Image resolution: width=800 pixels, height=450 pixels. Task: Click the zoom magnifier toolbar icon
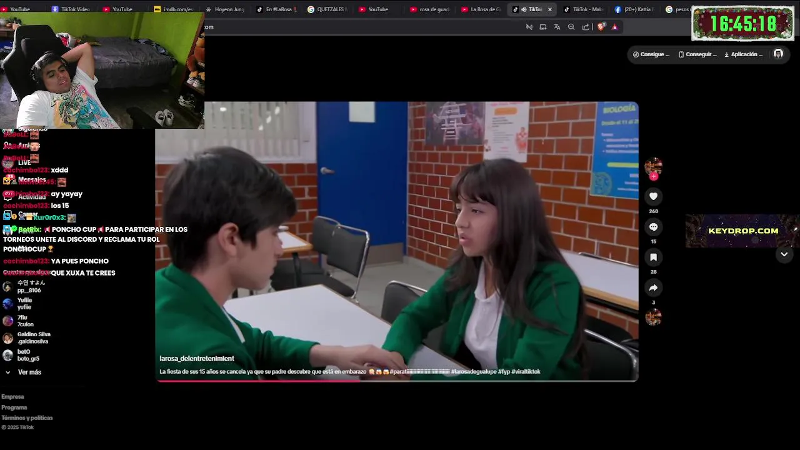point(571,27)
